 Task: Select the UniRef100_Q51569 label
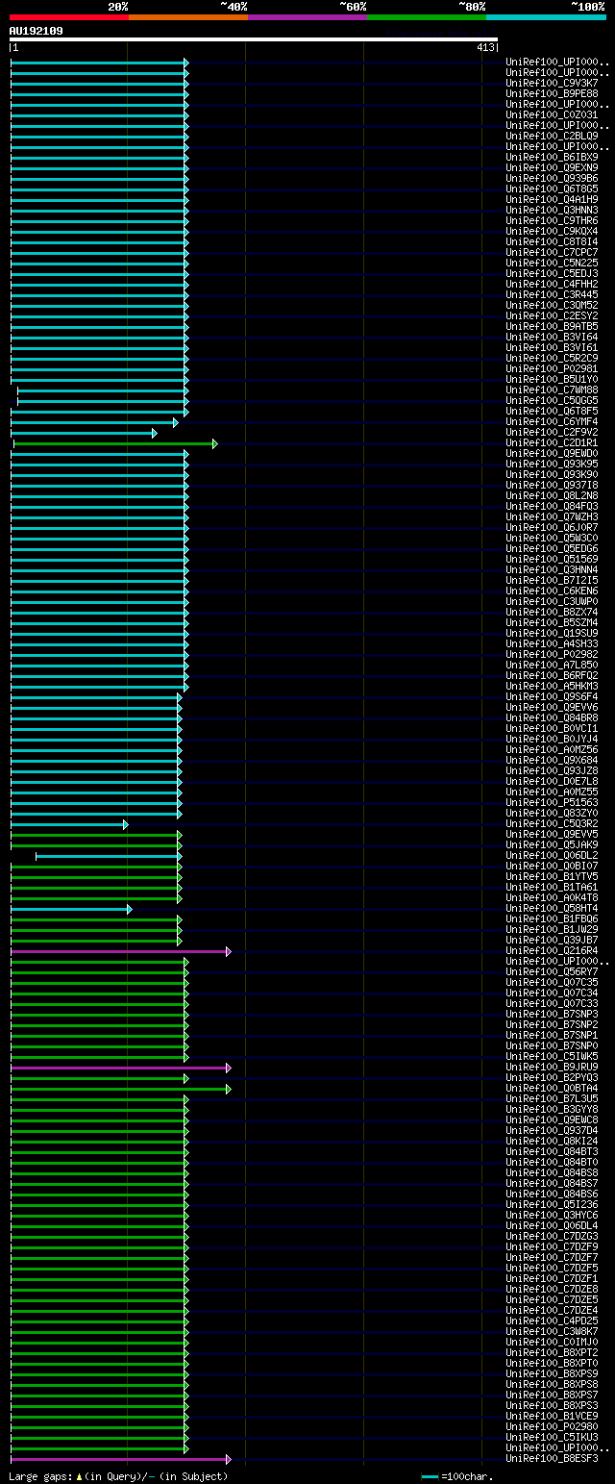[552, 560]
